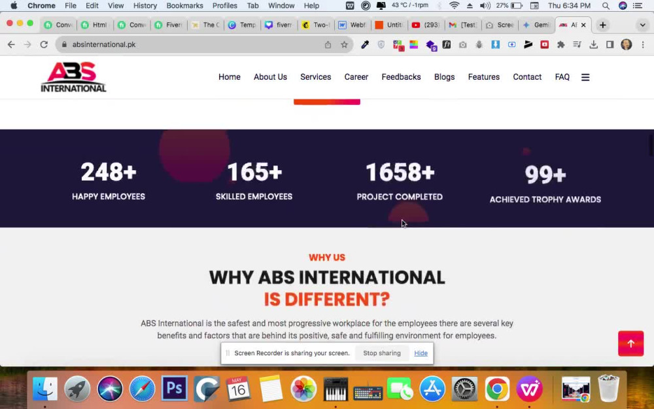Viewport: 654px width, 409px height.
Task: Open the eyedropper color picker extension
Action: pos(365,44)
